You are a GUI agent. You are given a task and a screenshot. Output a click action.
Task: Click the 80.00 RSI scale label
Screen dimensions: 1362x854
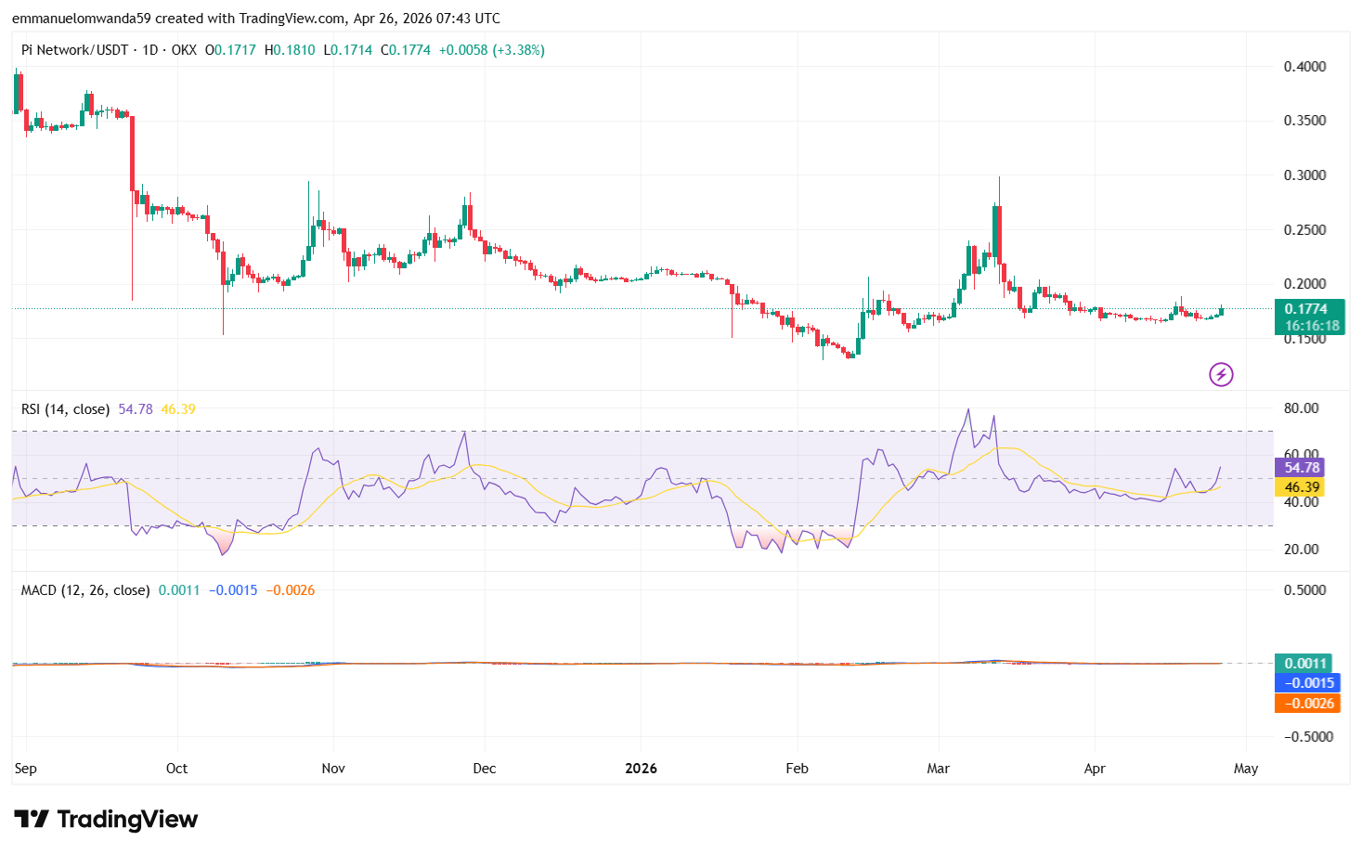(x=1301, y=408)
